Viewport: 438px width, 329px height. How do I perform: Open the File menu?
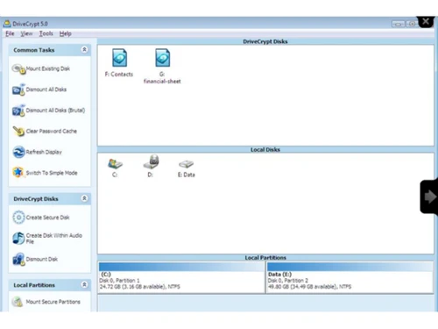(x=10, y=33)
